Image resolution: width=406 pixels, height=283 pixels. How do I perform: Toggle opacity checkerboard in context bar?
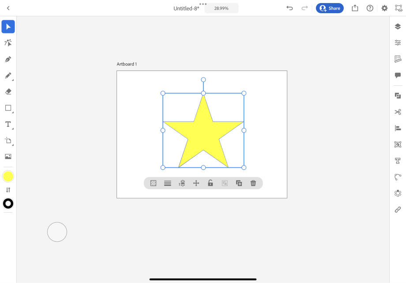click(x=153, y=183)
